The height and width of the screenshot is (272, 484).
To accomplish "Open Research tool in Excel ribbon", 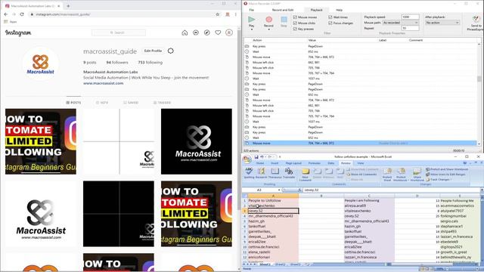I will tap(262, 173).
